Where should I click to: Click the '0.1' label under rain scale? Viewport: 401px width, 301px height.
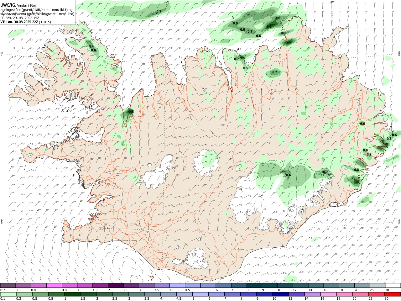pyautogui.click(x=3, y=298)
